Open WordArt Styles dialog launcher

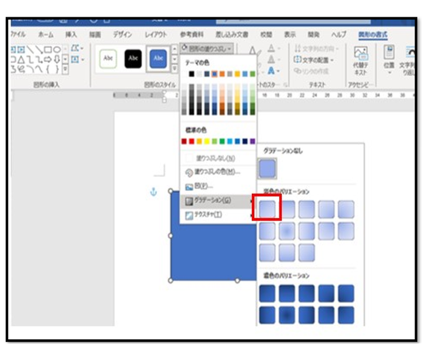[x=285, y=85]
